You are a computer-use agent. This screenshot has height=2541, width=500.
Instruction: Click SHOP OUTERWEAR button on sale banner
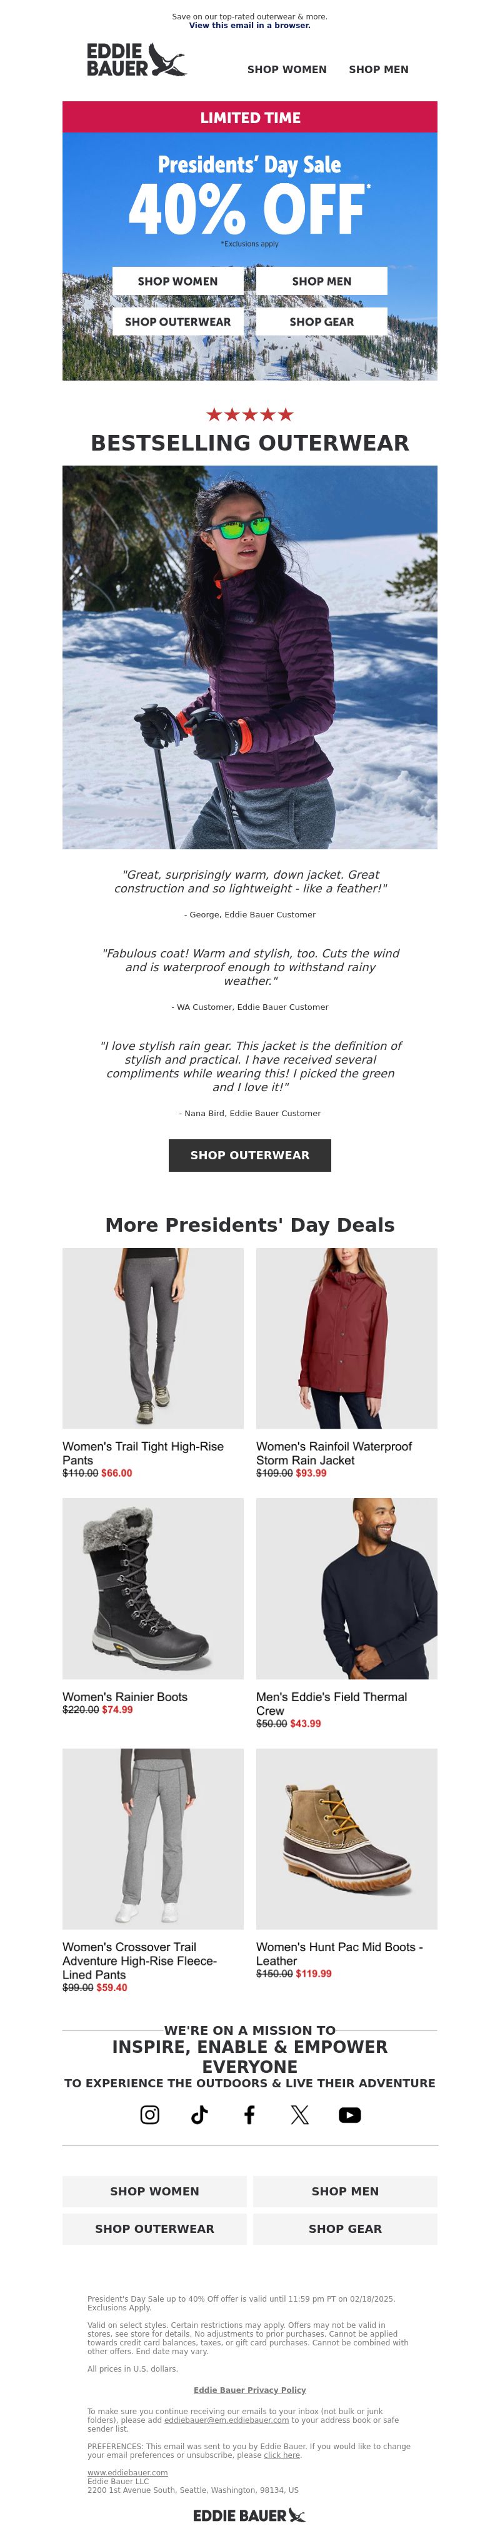[177, 322]
